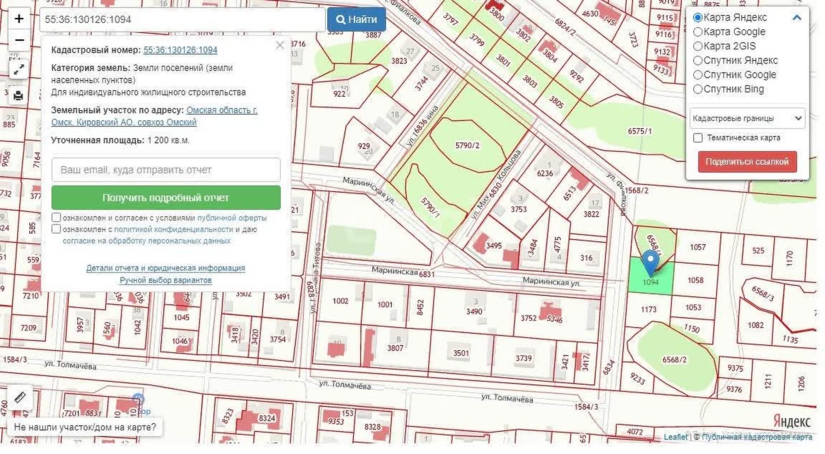
Task: Open Публичная кадастровая карта attribution link
Action: click(757, 437)
